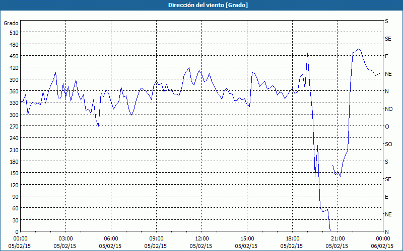The height and width of the screenshot is (251, 403).
Task: Select the 'NO' compass label on right axis
Action: tap(388, 109)
